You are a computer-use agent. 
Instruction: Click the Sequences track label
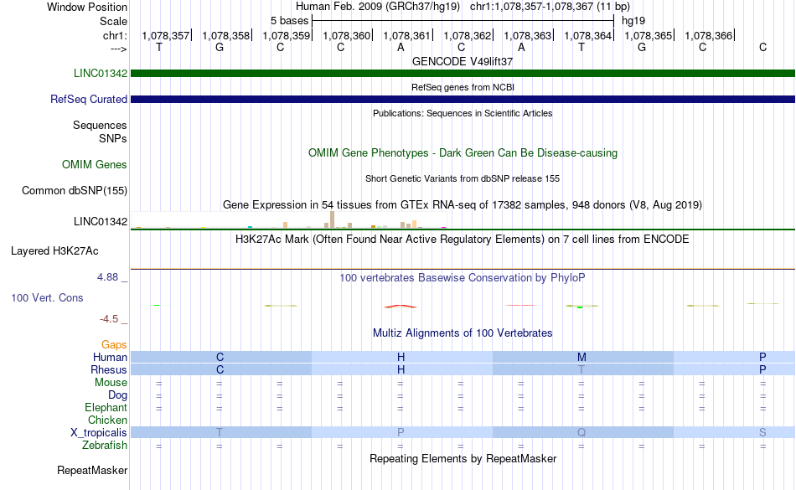tap(100, 125)
